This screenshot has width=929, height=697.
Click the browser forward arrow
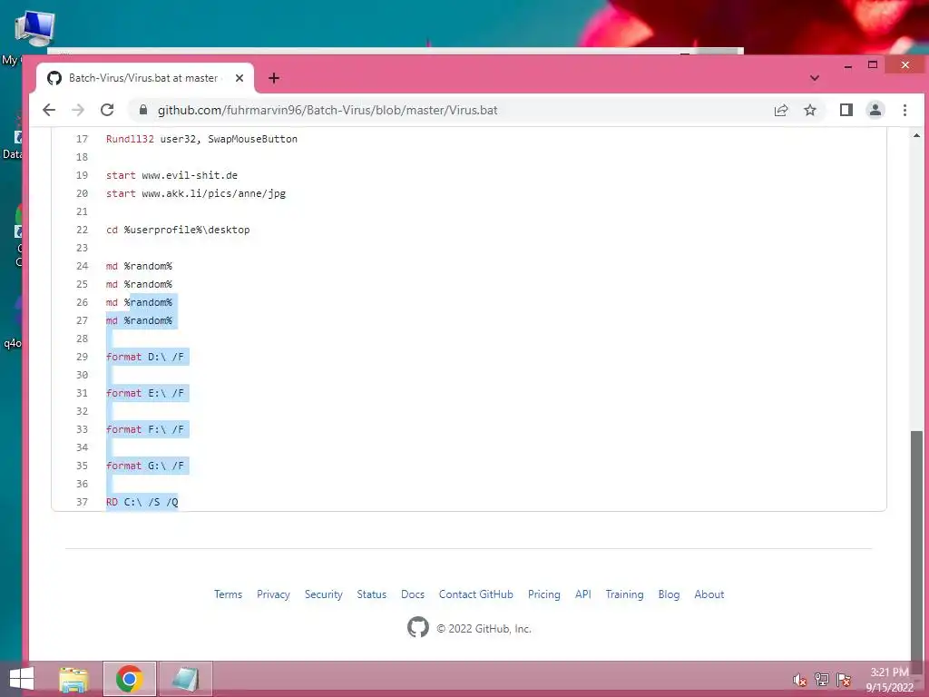(78, 110)
